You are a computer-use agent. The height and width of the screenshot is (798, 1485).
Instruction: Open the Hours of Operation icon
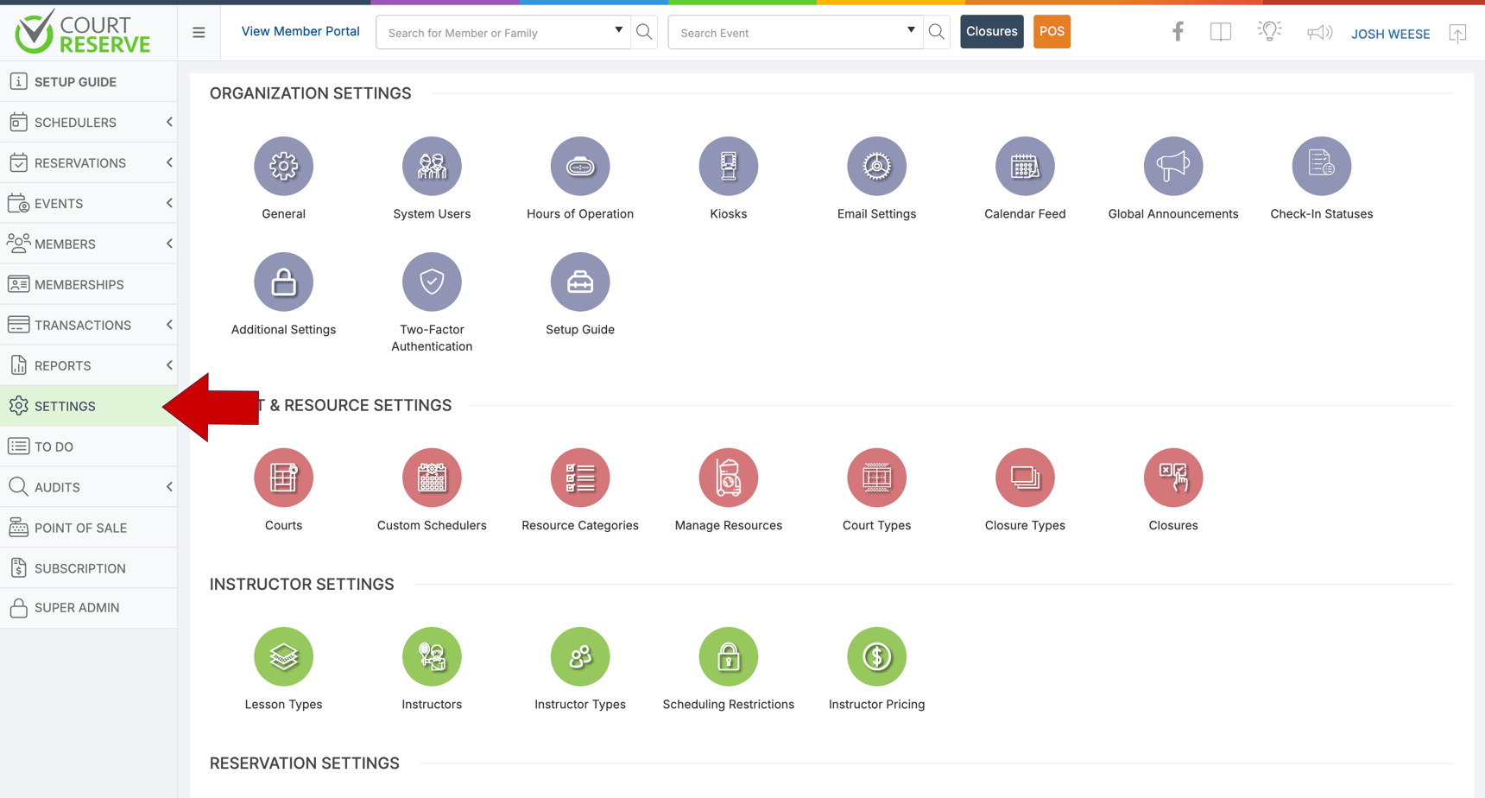click(579, 166)
